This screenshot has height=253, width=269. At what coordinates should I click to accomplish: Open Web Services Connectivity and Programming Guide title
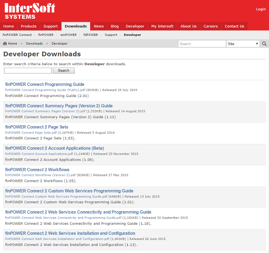coord(78,212)
